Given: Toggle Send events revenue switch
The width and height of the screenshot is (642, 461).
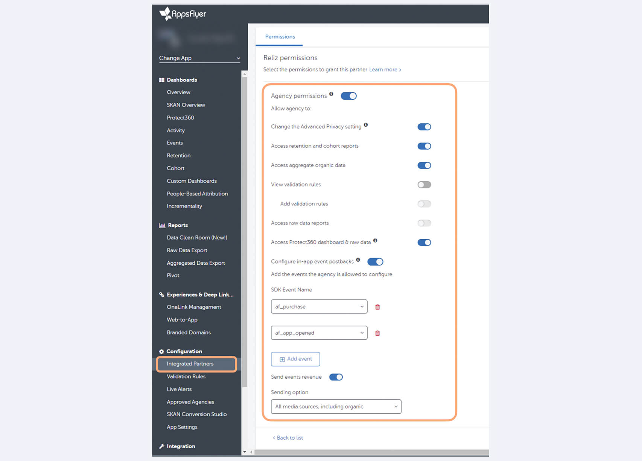Looking at the screenshot, I should (336, 377).
